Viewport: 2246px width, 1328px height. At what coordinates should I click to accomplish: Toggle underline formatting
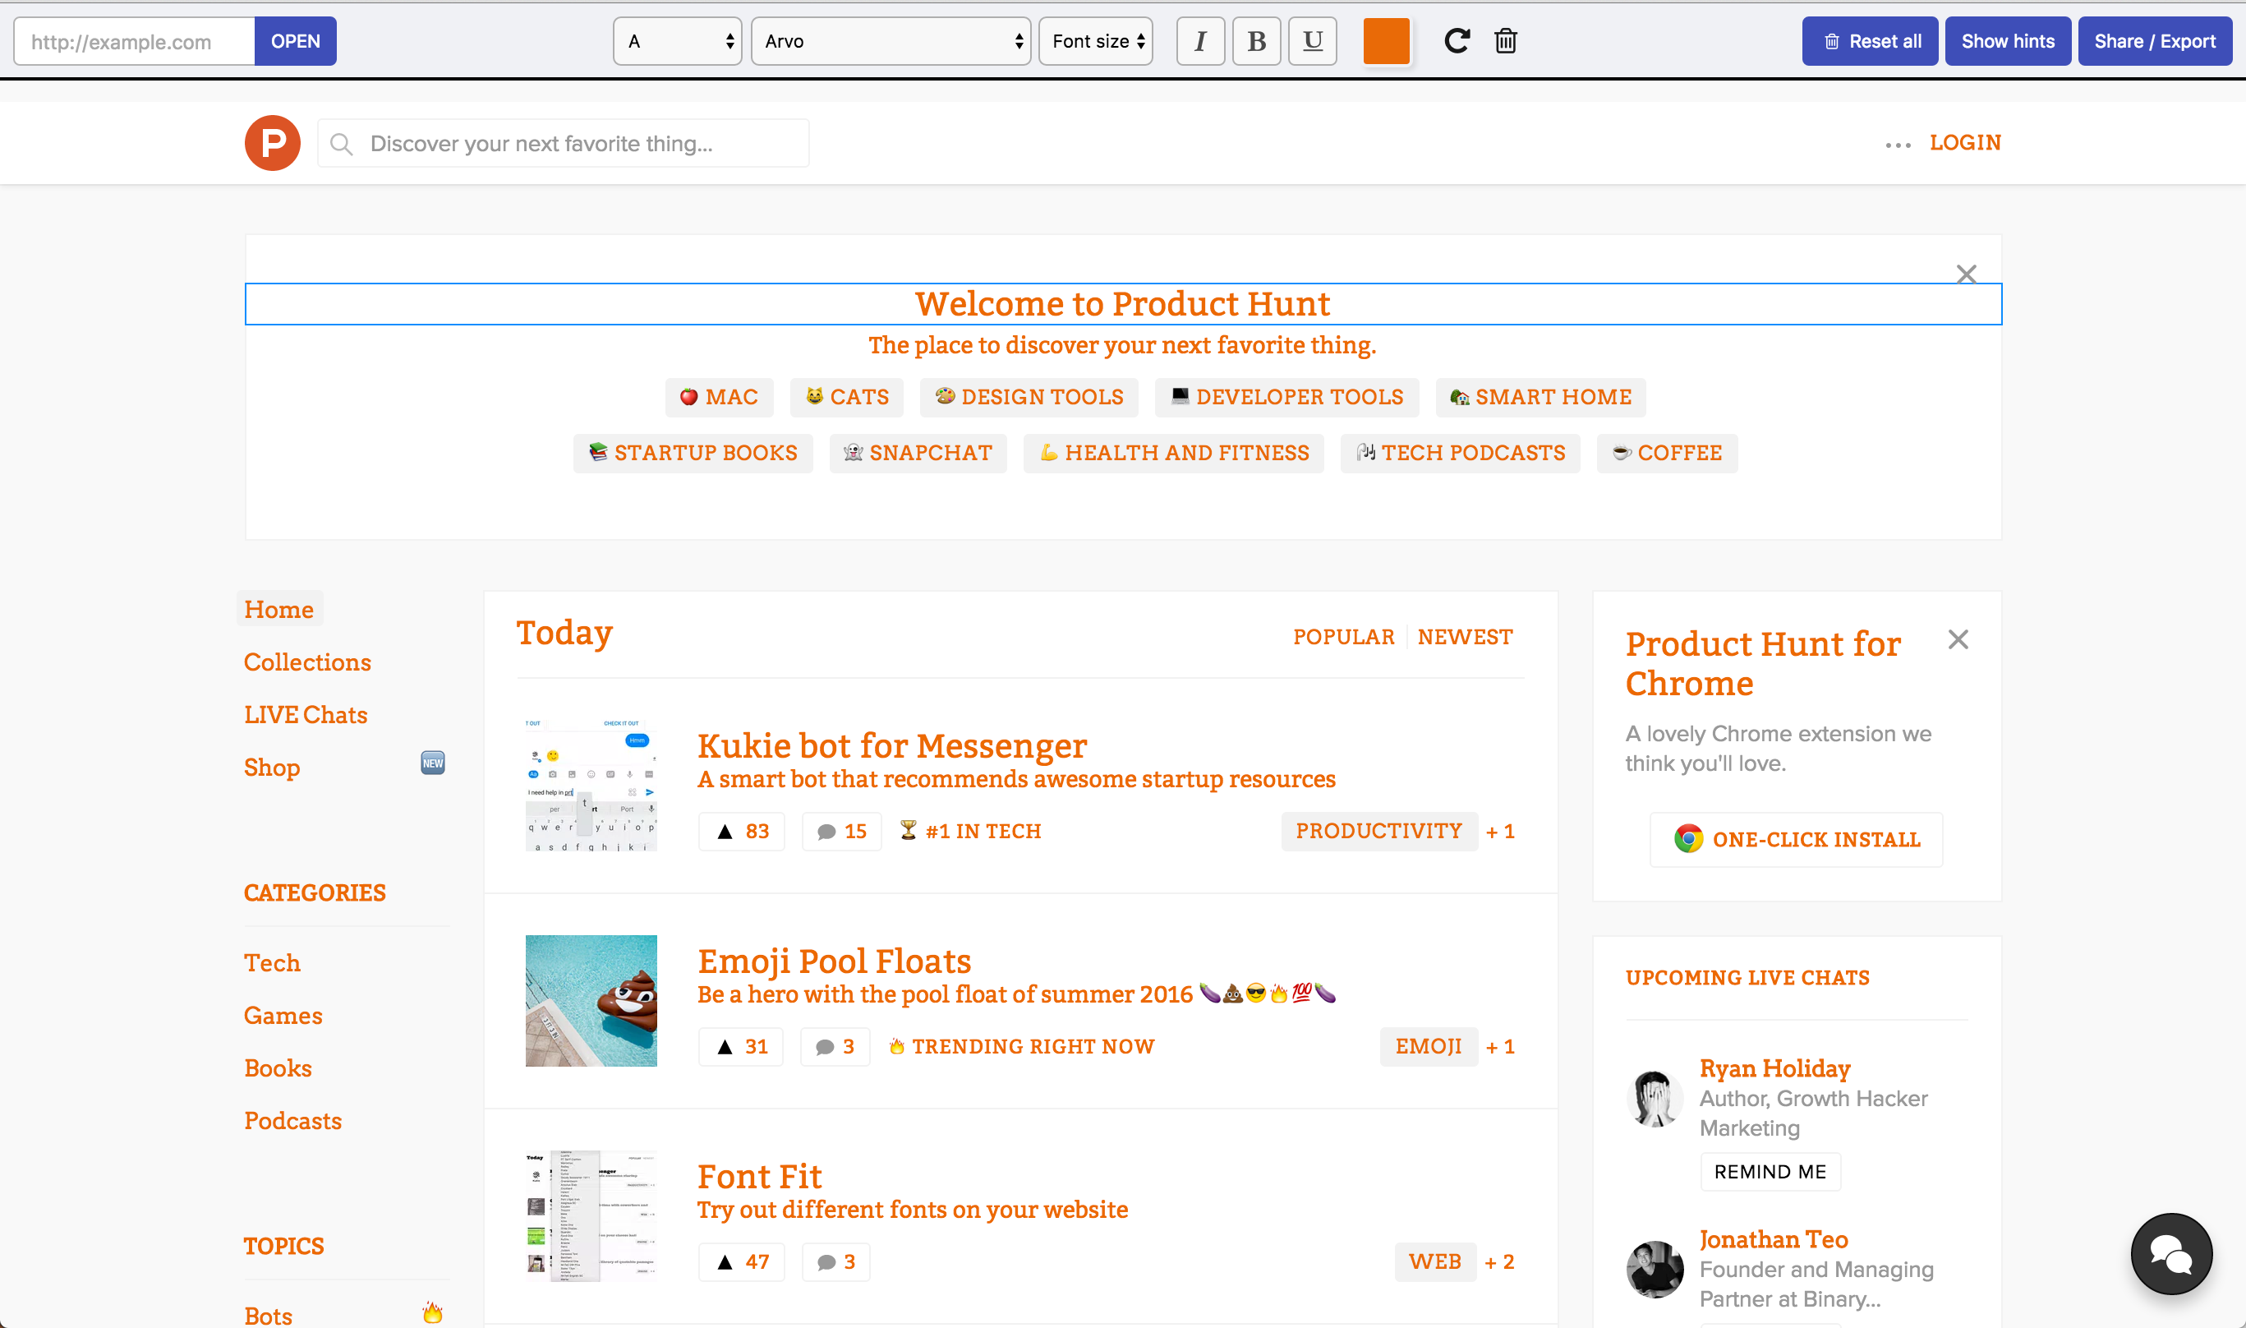click(1312, 41)
